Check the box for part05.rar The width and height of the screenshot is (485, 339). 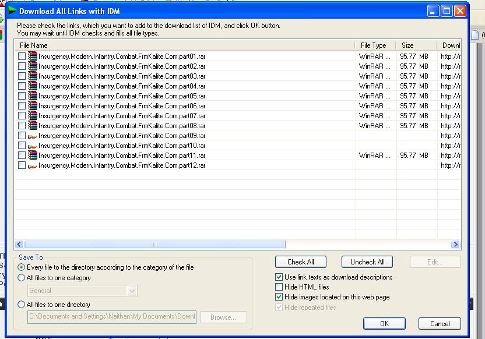pyautogui.click(x=22, y=96)
